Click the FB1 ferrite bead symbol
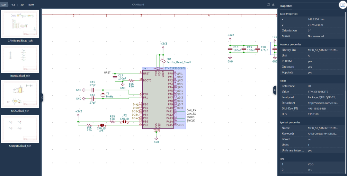The height and width of the screenshot is (176, 347). [163, 60]
